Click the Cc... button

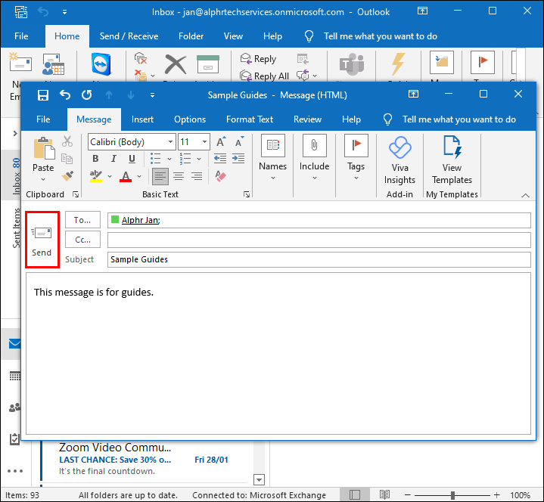82,240
